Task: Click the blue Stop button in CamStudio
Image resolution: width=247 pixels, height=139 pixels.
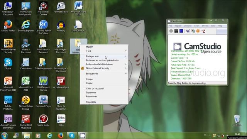Action: (x=181, y=31)
